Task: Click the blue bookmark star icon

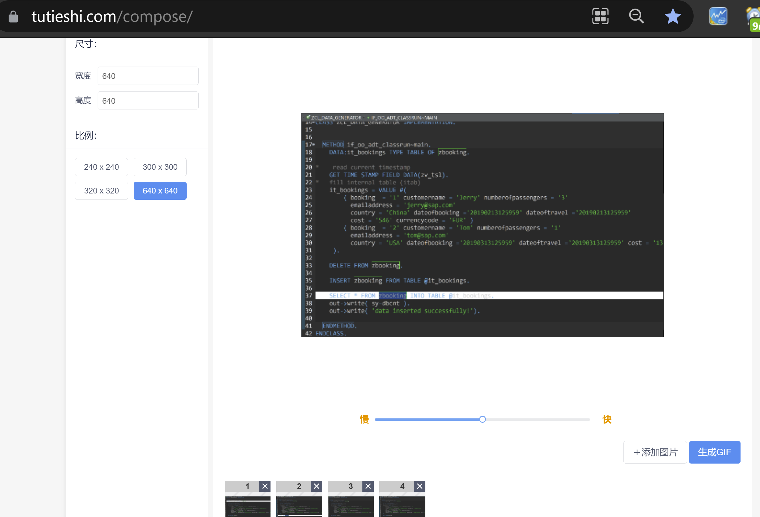Action: pyautogui.click(x=673, y=16)
